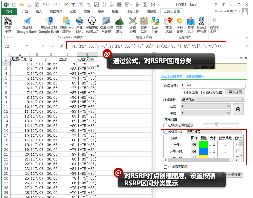
Task: Adjust the zoom range slider handle
Action: click(x=216, y=124)
